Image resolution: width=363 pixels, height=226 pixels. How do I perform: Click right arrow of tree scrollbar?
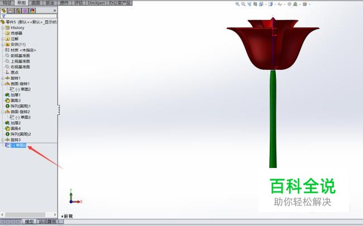(x=55, y=215)
